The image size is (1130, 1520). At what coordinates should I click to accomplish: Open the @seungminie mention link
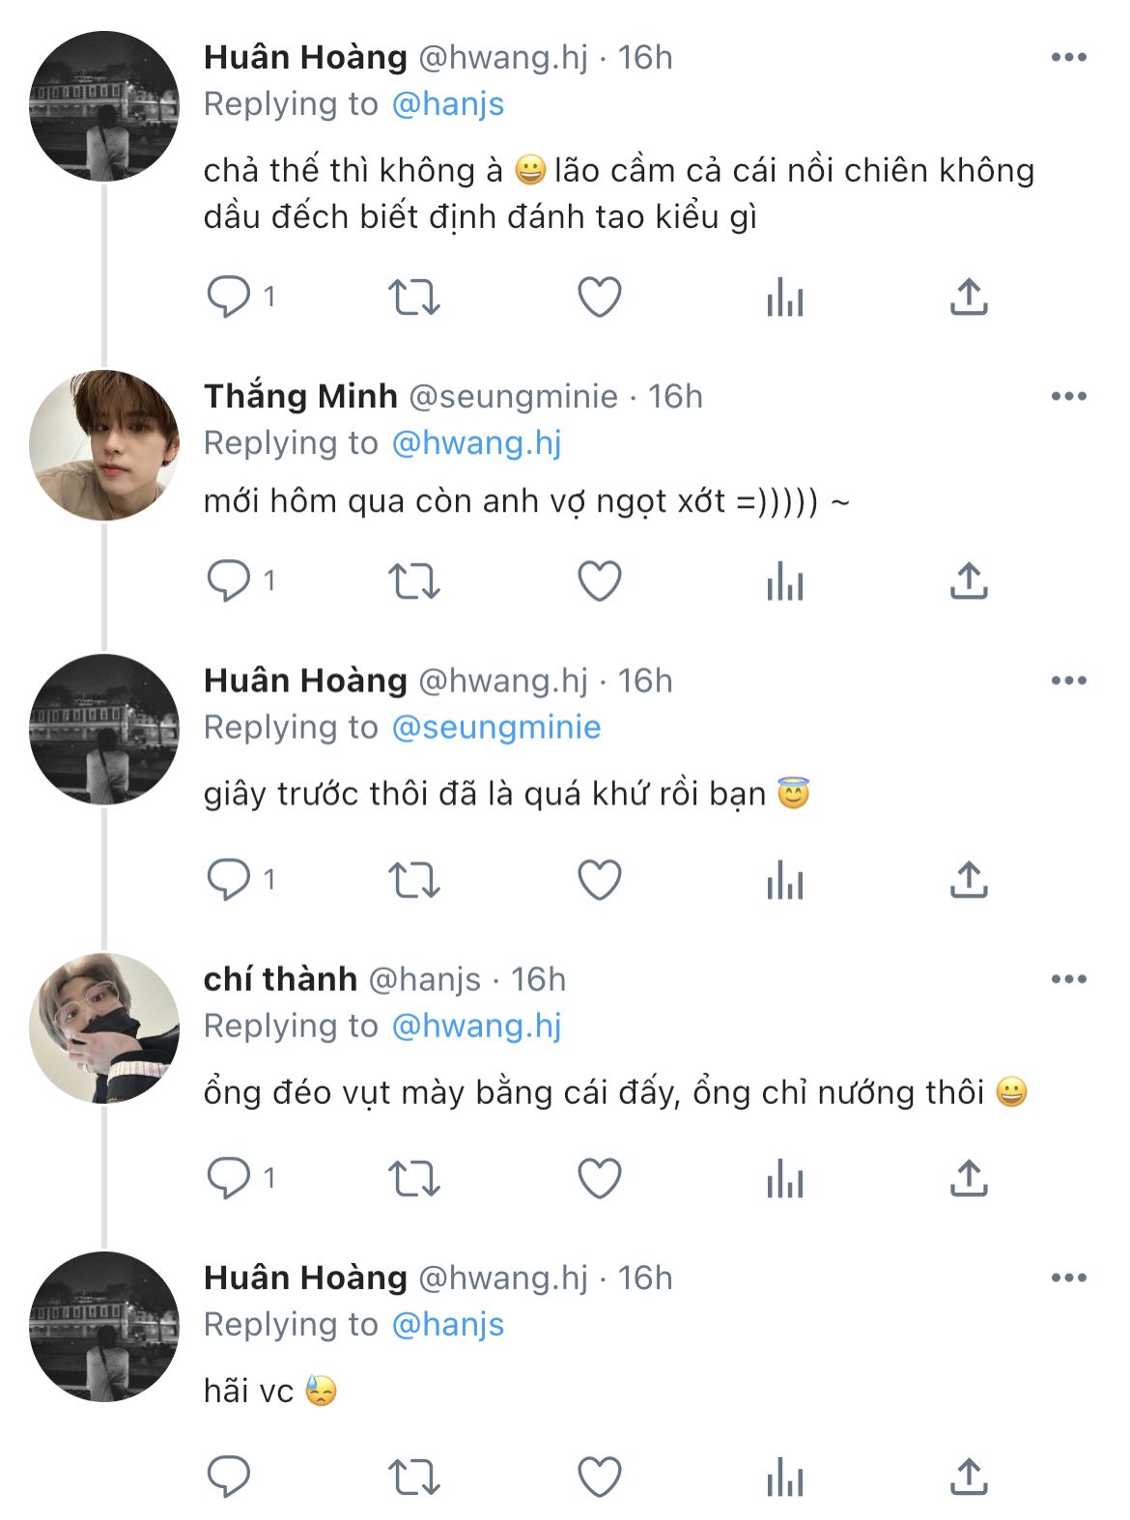coord(495,727)
